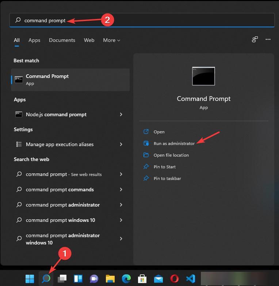Expand the 'See web results' chevron
This screenshot has height=286, width=279.
[x=121, y=174]
